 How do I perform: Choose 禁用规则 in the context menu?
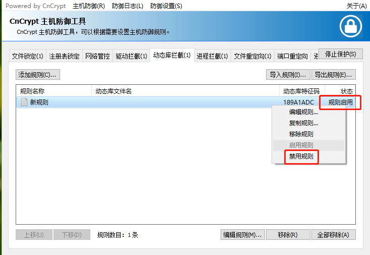(308, 157)
